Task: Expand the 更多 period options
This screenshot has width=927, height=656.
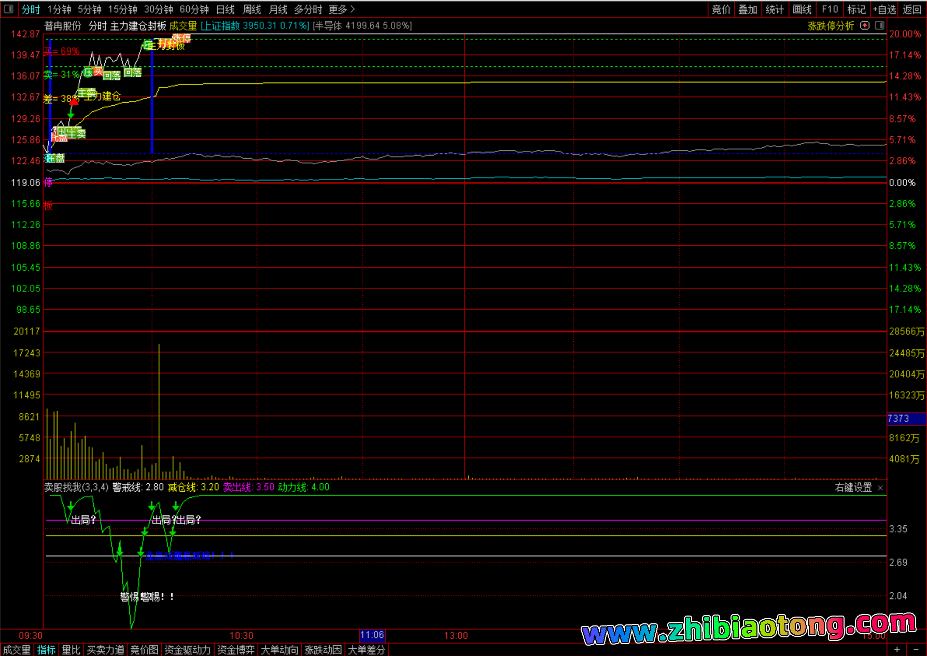Action: pos(341,9)
